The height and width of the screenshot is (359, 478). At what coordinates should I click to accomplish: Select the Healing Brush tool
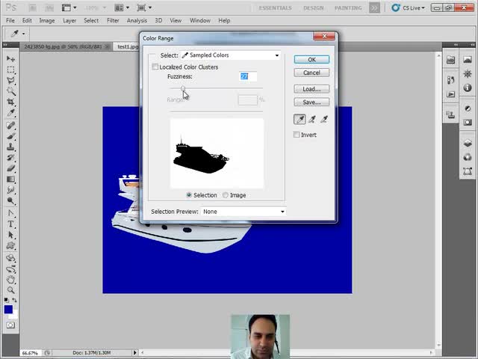(10, 125)
